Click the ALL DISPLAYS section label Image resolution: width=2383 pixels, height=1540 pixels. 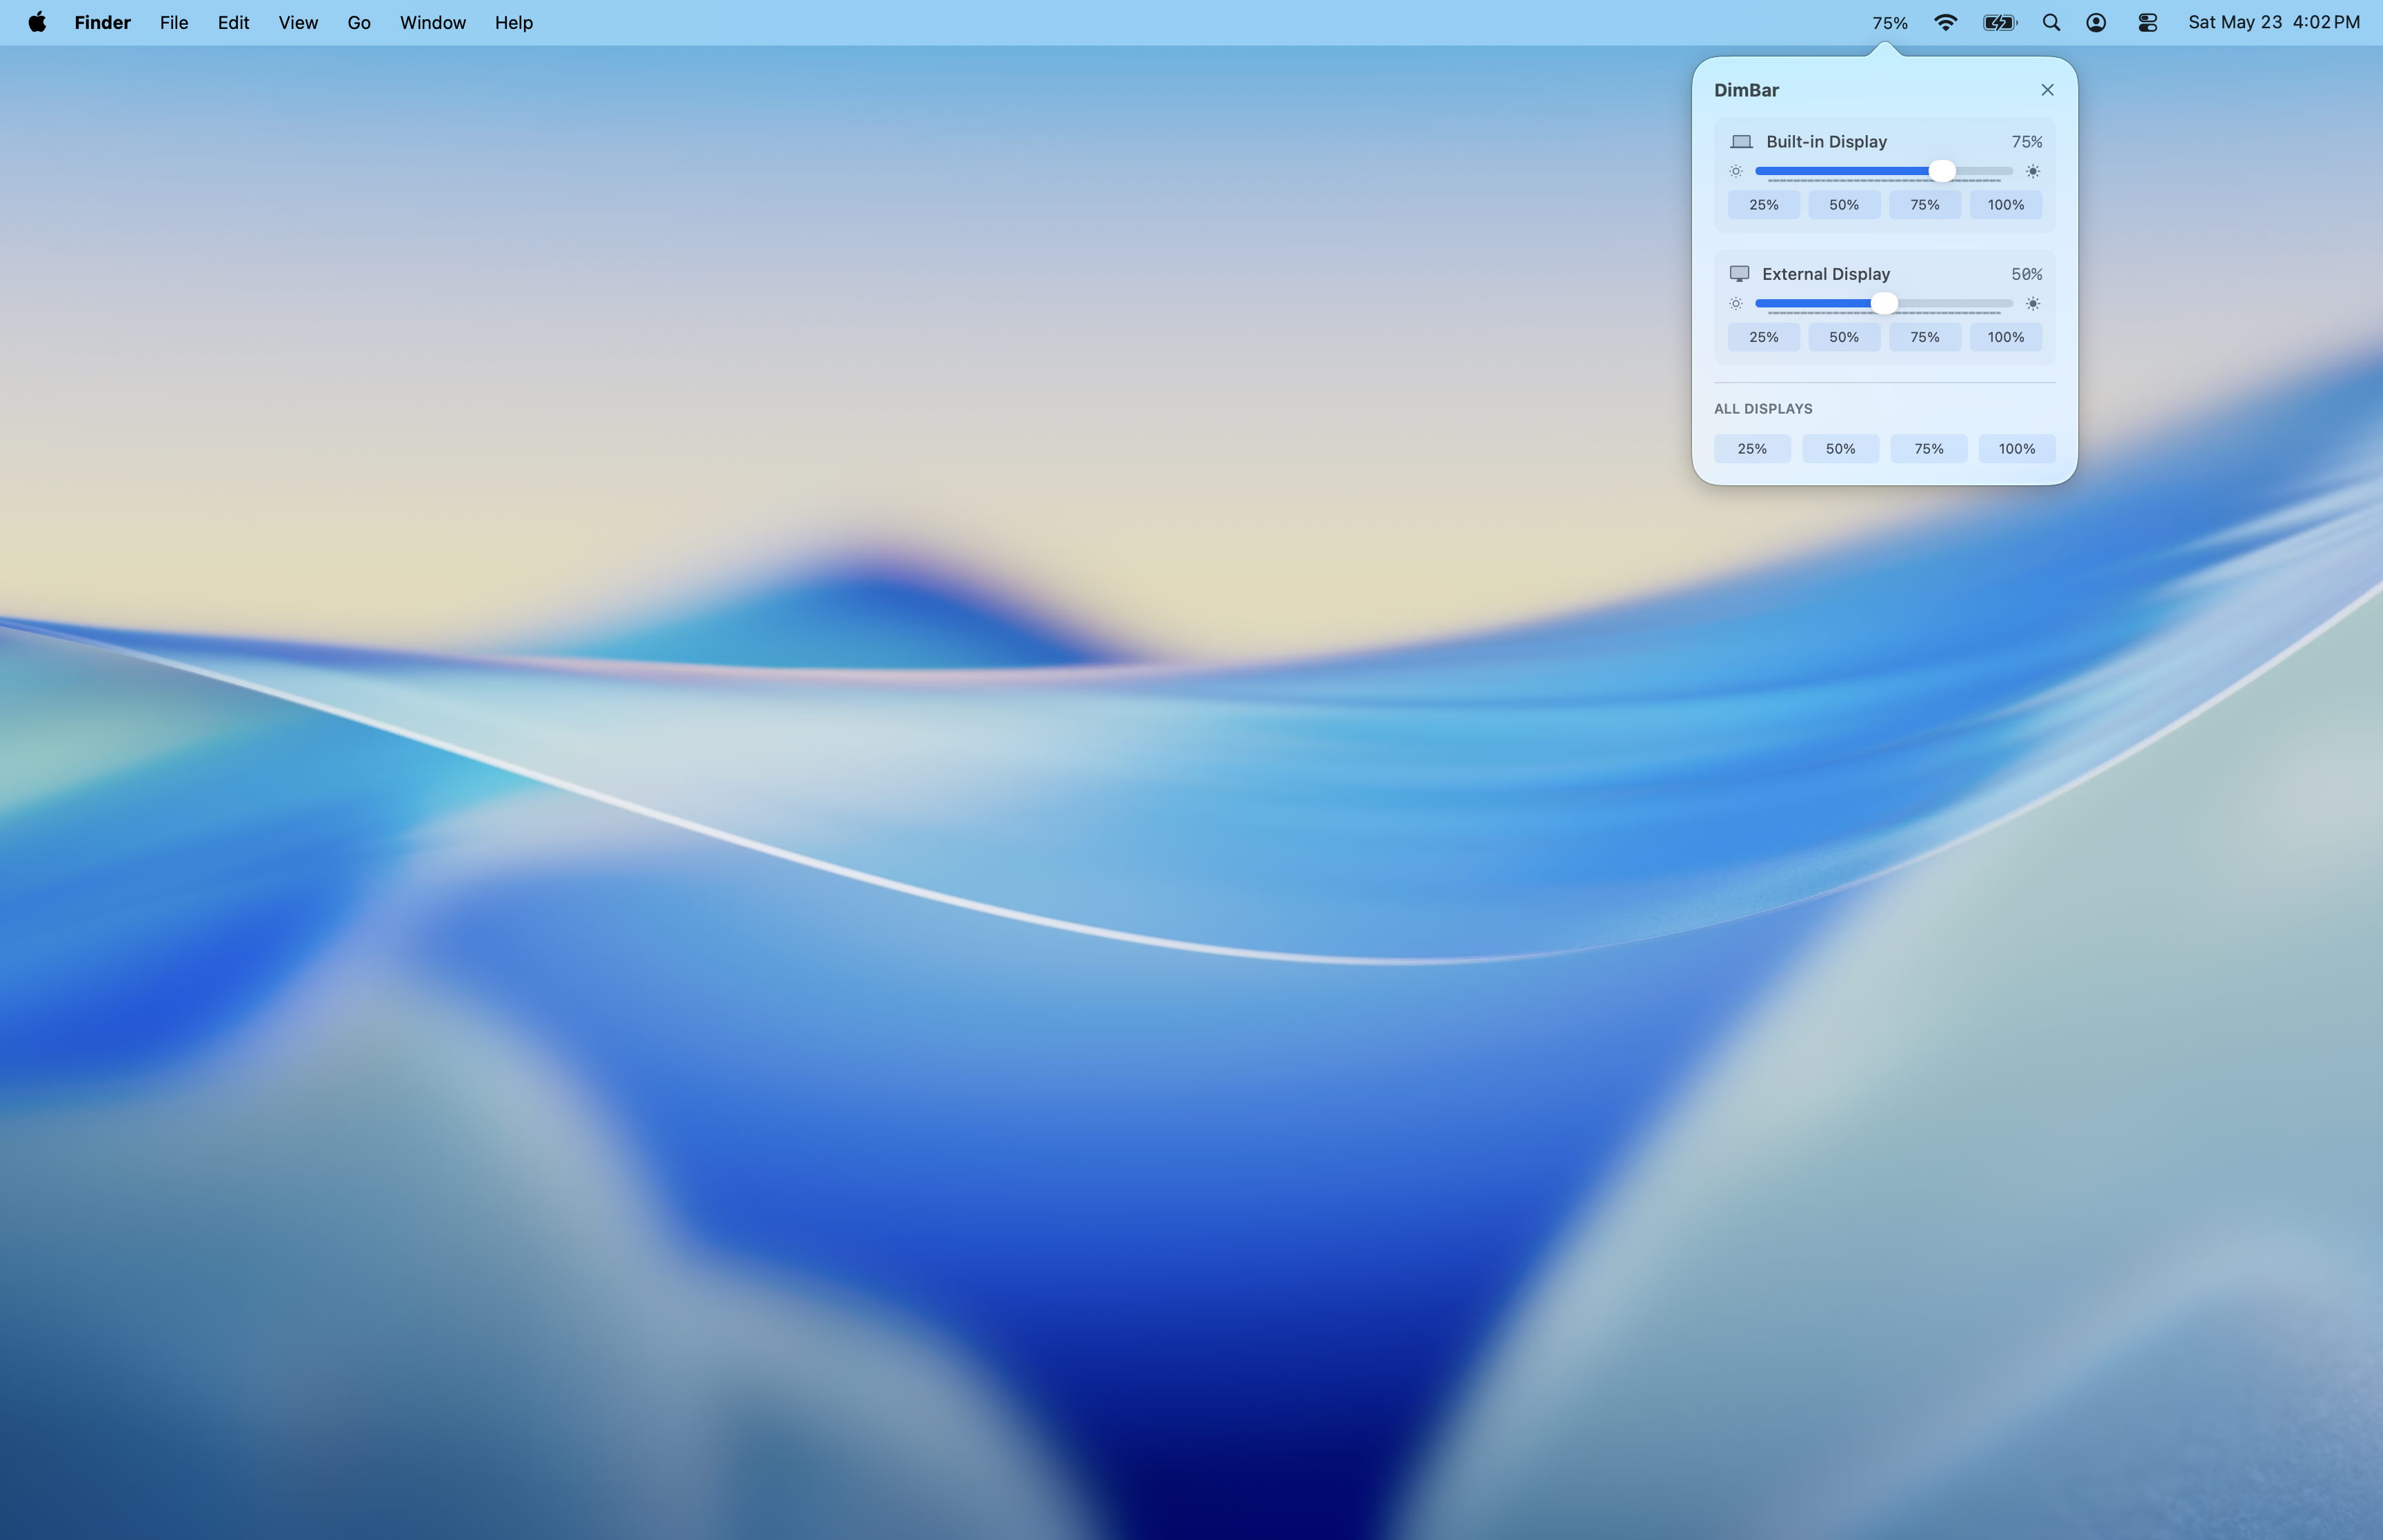[1763, 409]
